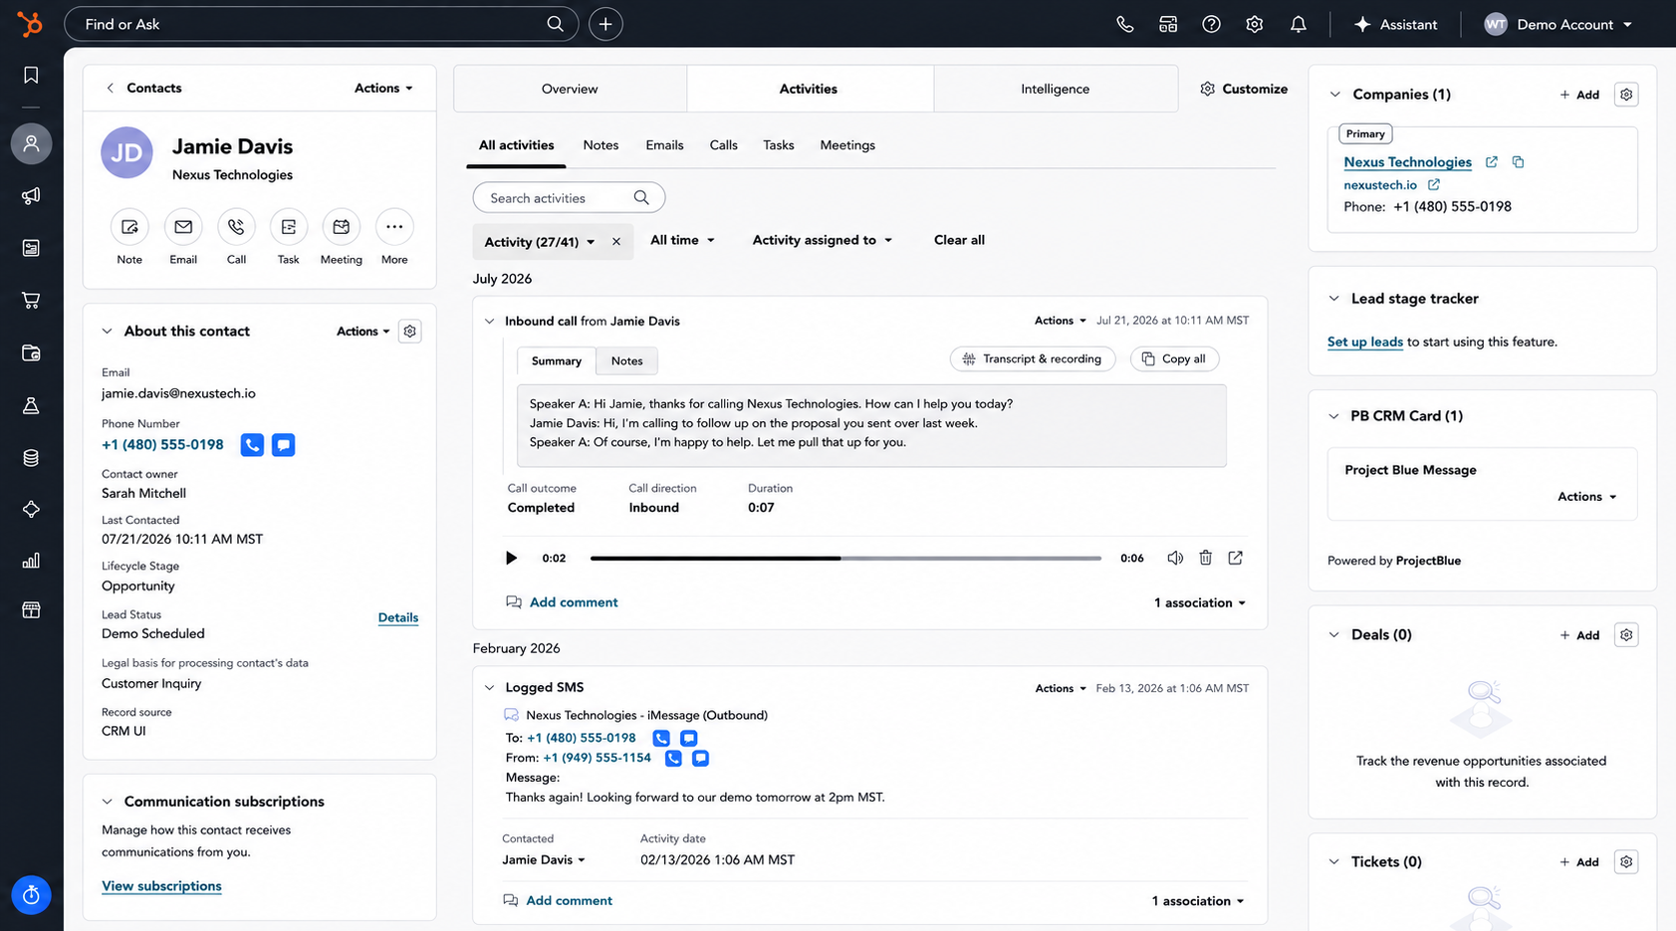The image size is (1676, 931).
Task: Open the Marketing megaphone sidebar icon
Action: tap(31, 195)
